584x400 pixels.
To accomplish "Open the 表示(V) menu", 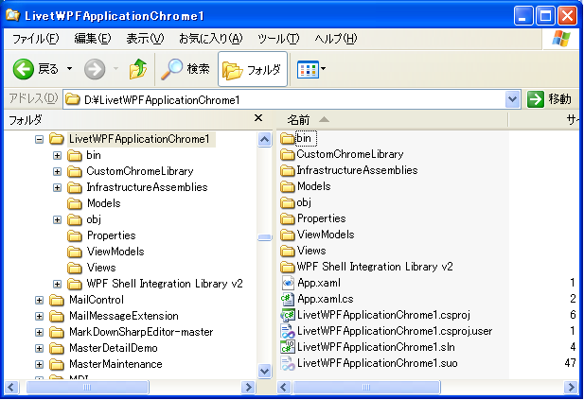I will [145, 39].
